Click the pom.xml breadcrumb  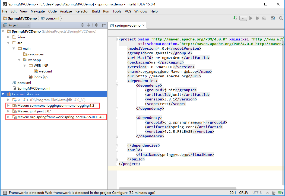click(x=50, y=18)
